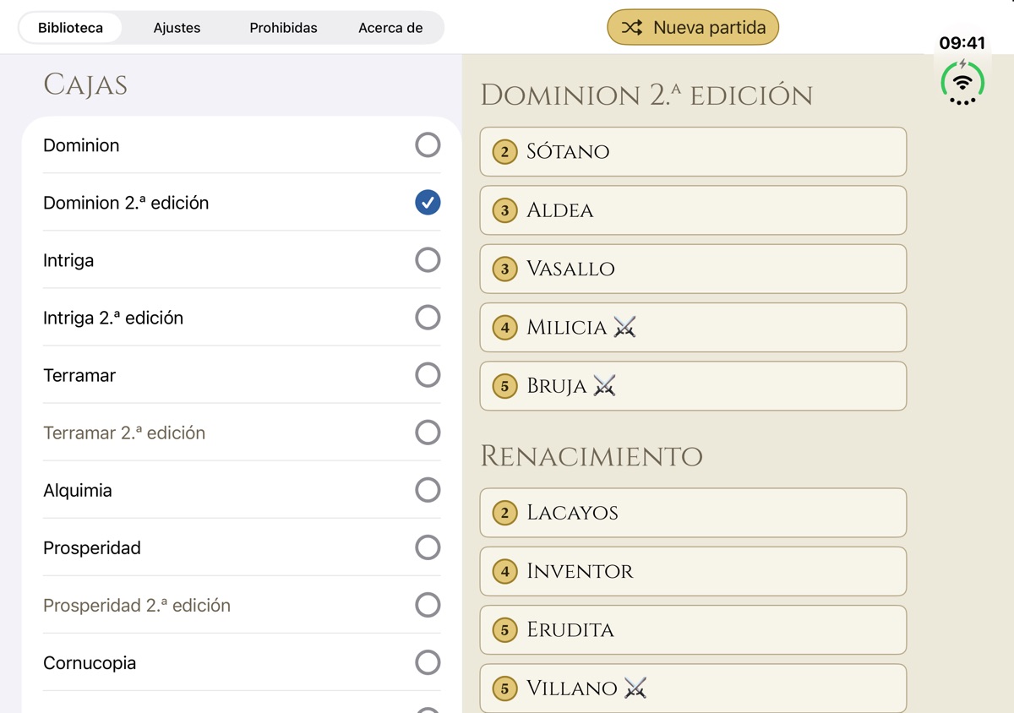The image size is (1014, 713).
Task: Click the cost 5 coin on Erudita
Action: (505, 630)
